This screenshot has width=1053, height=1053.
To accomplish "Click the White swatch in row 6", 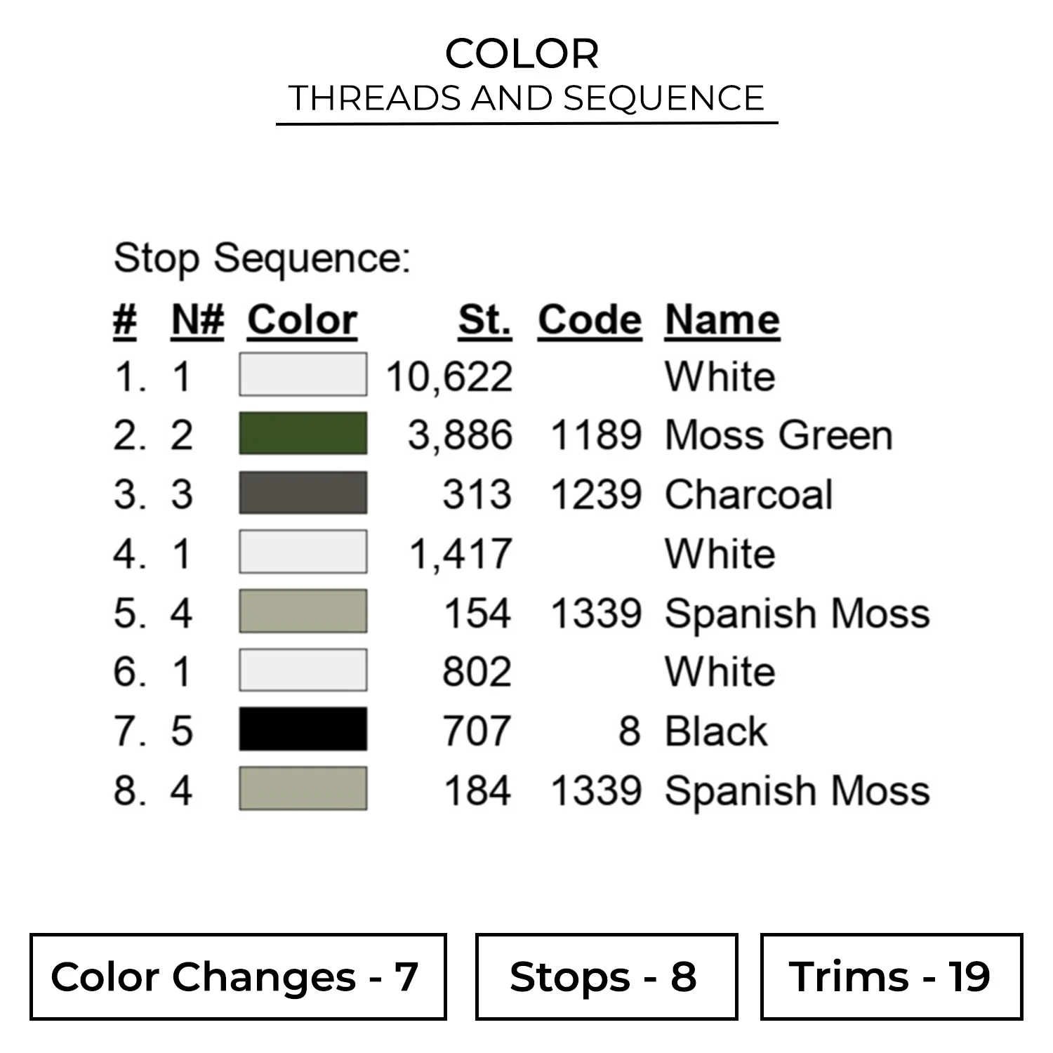I will coord(303,670).
